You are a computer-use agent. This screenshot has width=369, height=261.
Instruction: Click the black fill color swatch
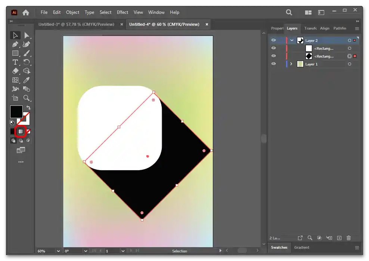click(16, 112)
